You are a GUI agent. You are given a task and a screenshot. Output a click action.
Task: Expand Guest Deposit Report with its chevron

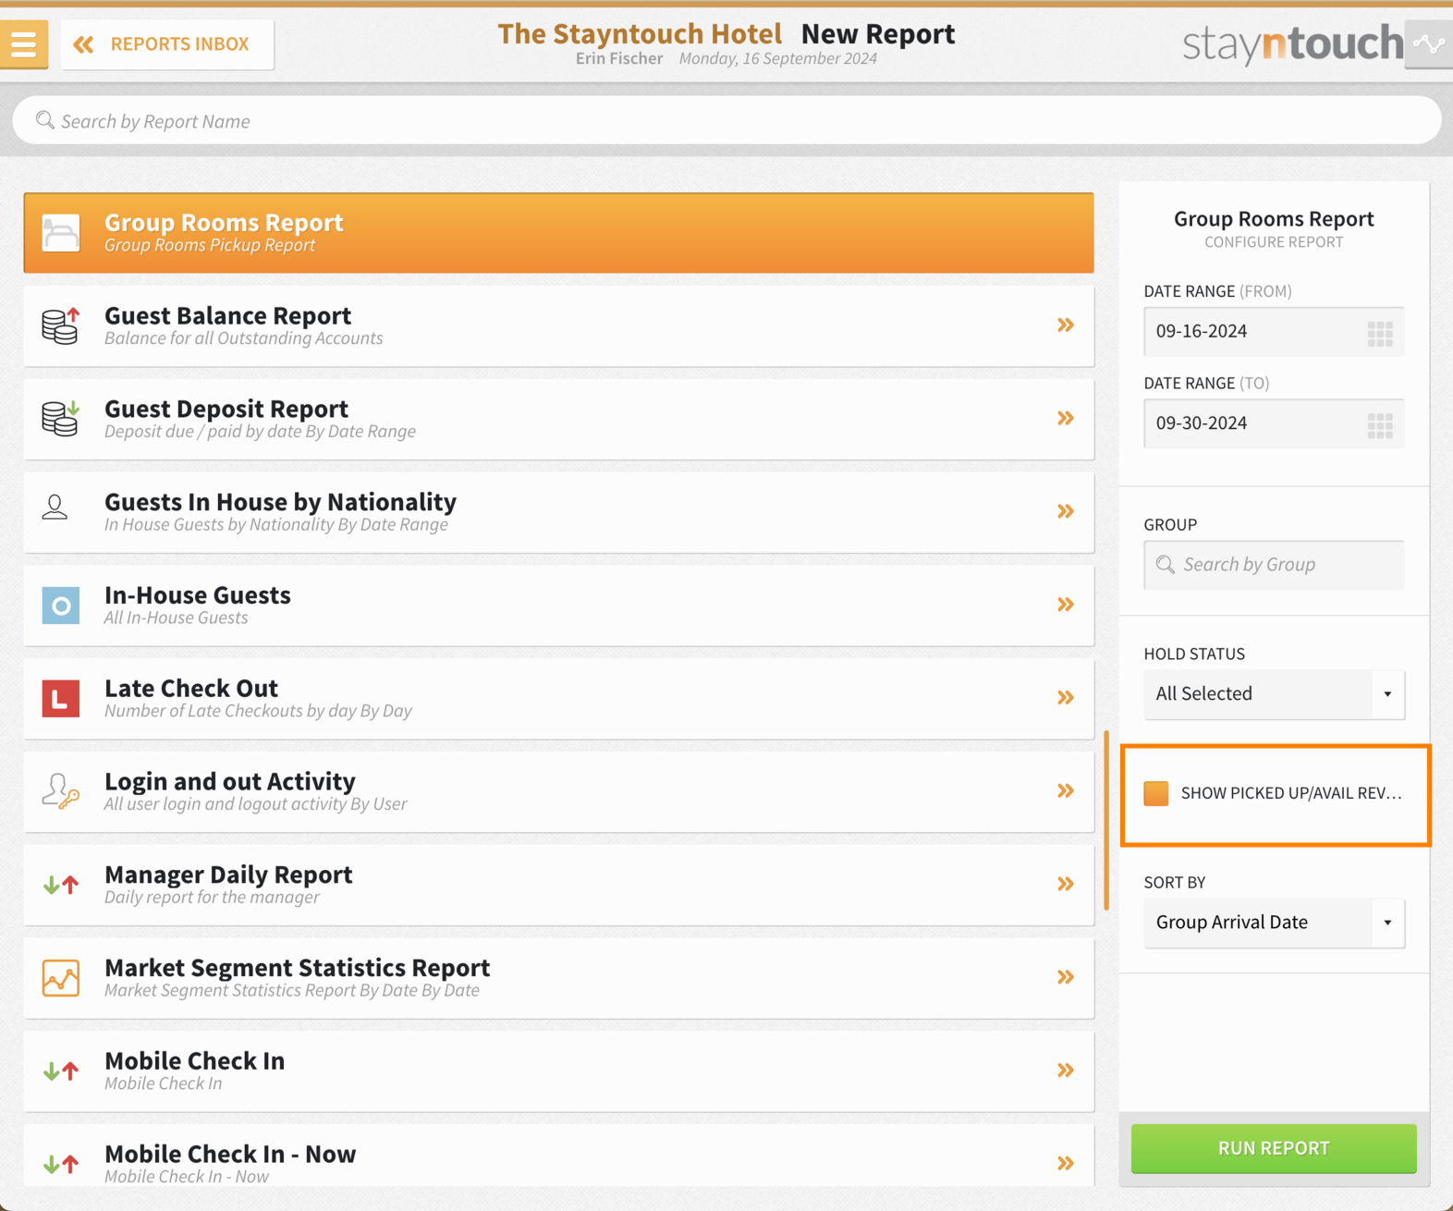[1066, 418]
